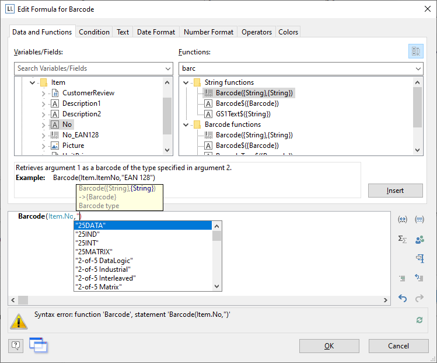Click the insert parentheses icon with arrows

(402, 220)
